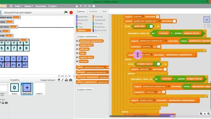Toggle the ответ variable monitor checkbox
Screen dimensions: 211x119
point(77,53)
